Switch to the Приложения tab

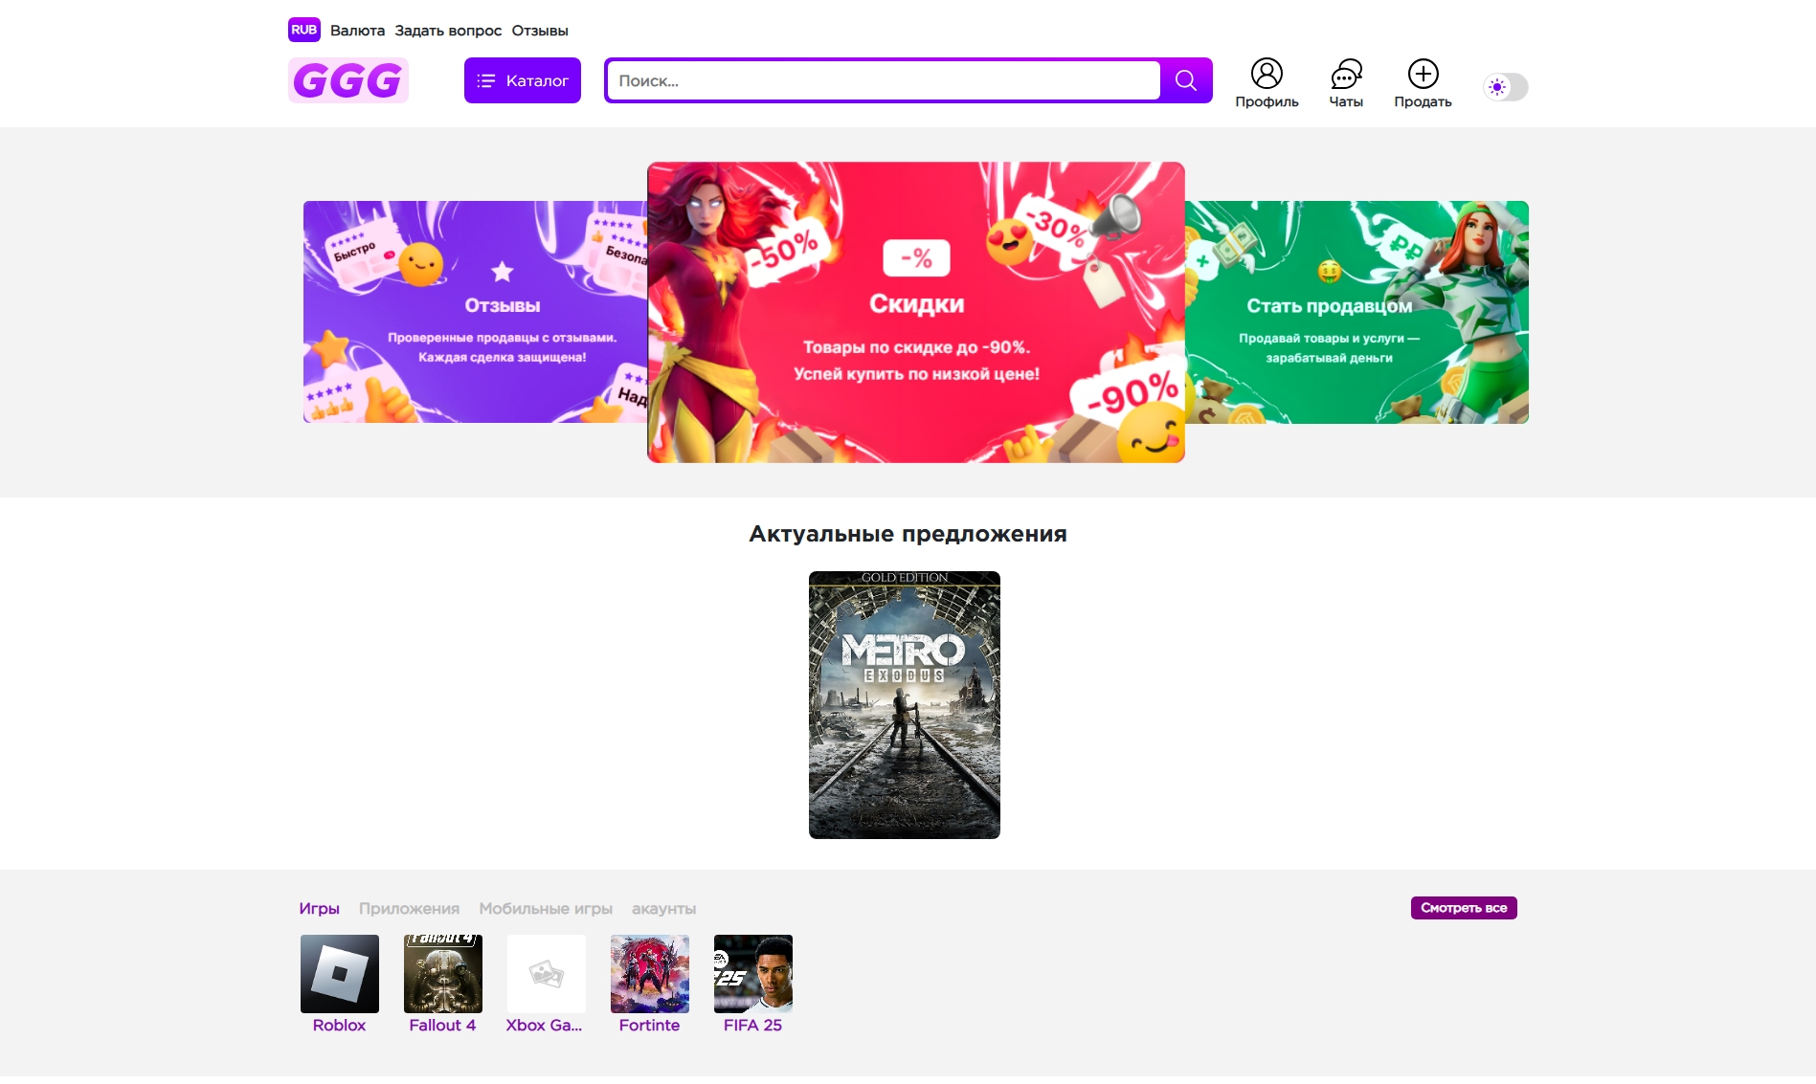click(409, 908)
